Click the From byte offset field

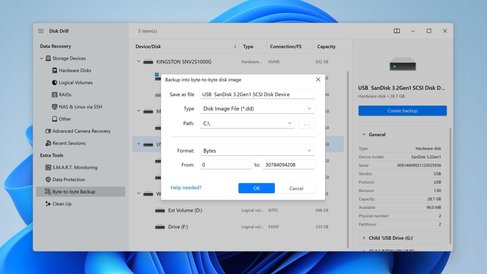tap(226, 165)
